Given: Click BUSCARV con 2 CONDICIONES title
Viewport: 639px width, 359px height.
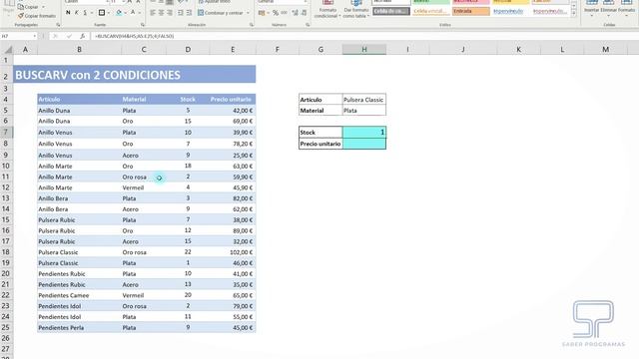Looking at the screenshot, I should (98, 75).
